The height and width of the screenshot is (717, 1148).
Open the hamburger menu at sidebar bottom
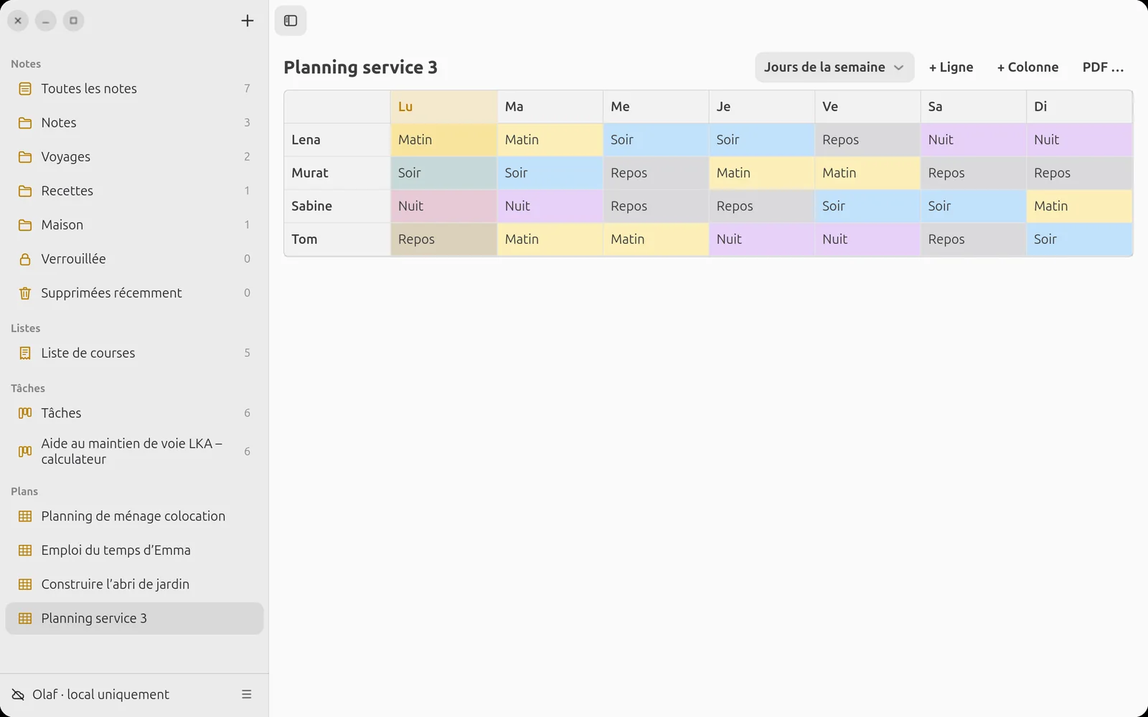[247, 695]
